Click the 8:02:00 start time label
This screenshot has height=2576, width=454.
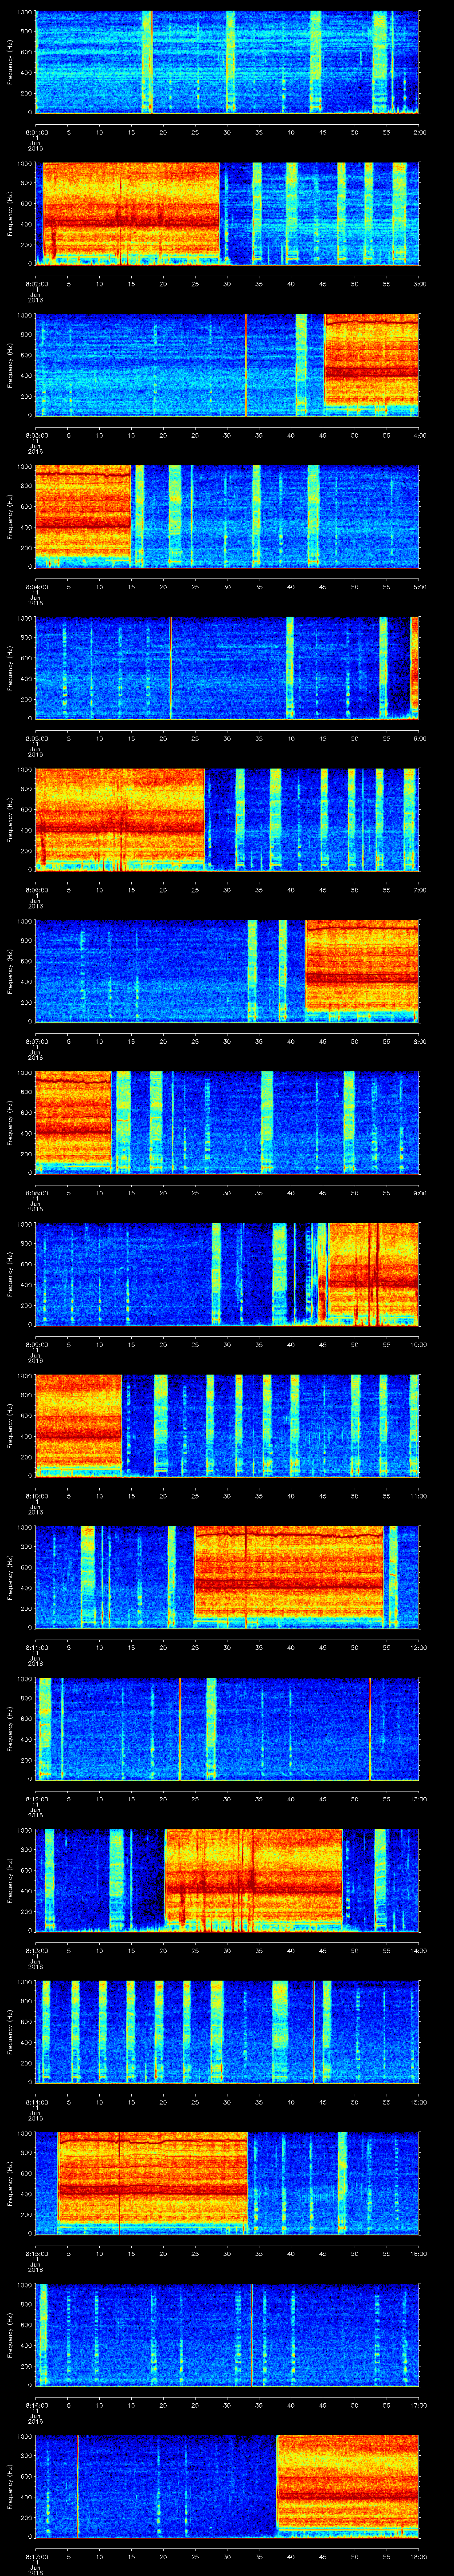pyautogui.click(x=37, y=284)
